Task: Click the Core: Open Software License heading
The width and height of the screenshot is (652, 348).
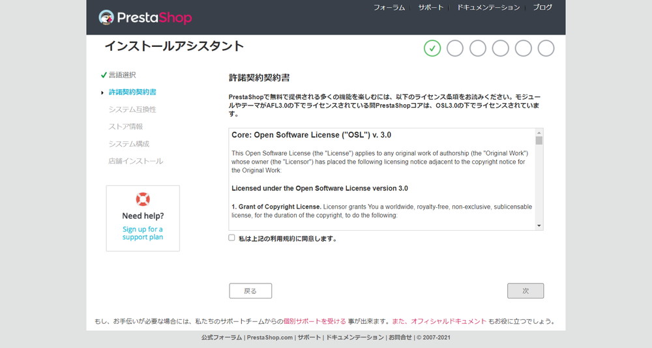Action: pyautogui.click(x=312, y=135)
